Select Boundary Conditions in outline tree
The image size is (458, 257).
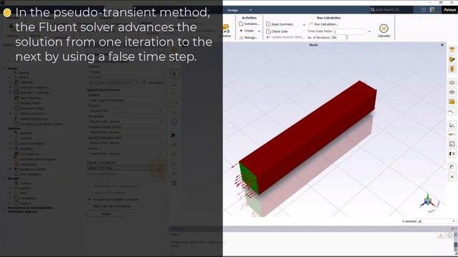[x=34, y=93]
